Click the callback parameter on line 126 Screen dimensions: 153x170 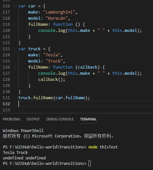point(87,67)
